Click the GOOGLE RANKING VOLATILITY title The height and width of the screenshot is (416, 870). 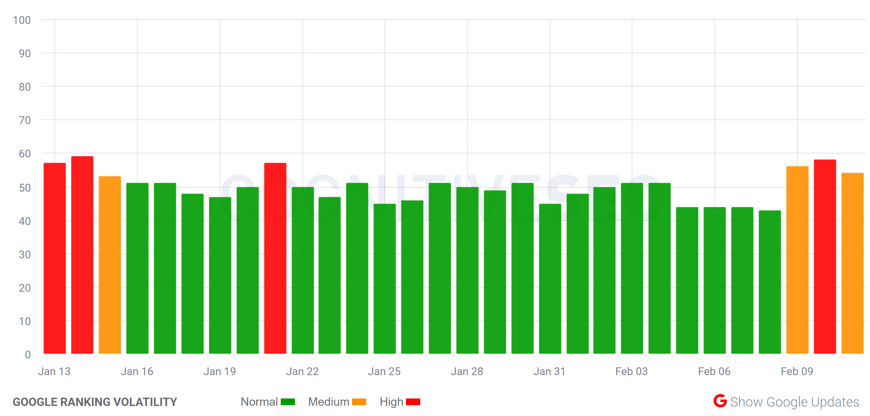tap(95, 402)
